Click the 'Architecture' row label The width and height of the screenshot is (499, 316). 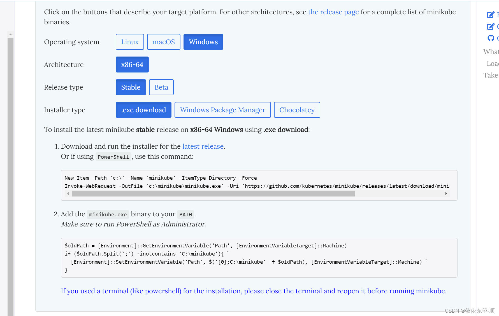[x=64, y=65]
